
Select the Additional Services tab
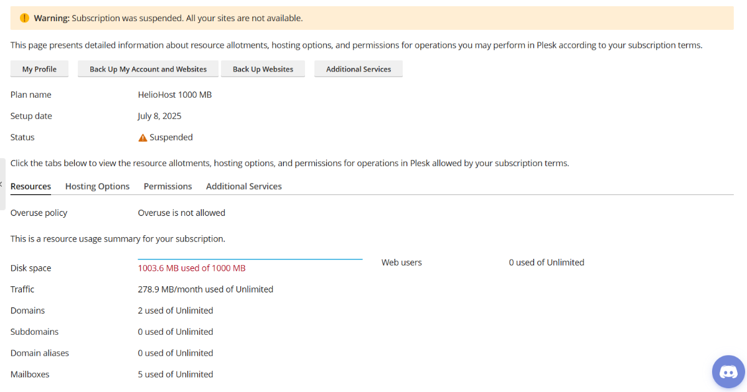[244, 186]
